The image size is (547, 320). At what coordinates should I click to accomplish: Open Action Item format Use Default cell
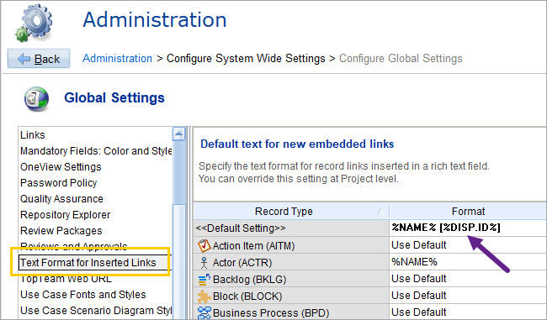point(468,245)
